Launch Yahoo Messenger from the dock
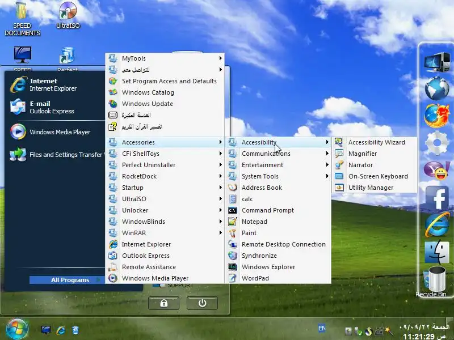The height and width of the screenshot is (340, 454). coord(437,170)
